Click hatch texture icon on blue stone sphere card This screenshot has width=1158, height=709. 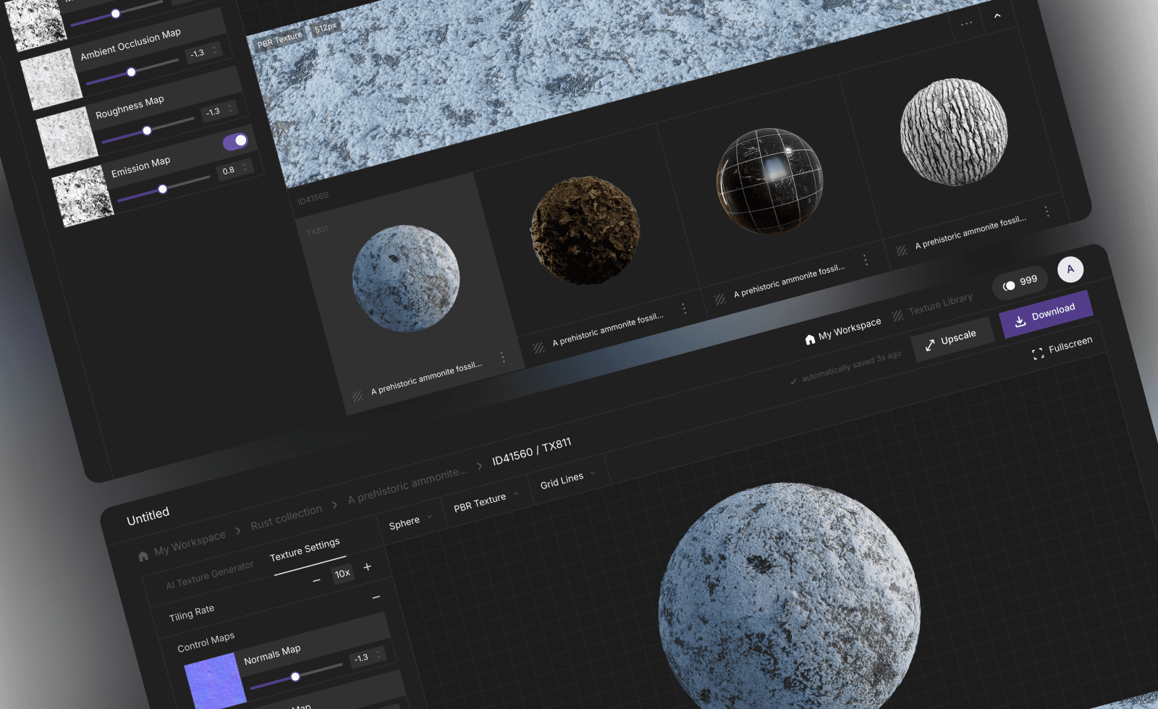358,396
